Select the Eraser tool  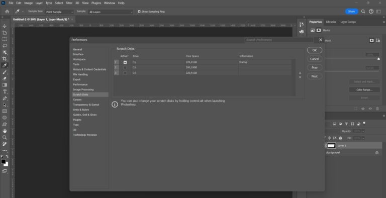click(x=5, y=78)
